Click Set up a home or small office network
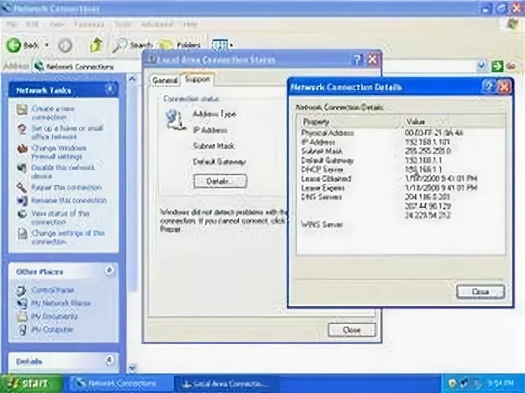Image resolution: width=525 pixels, height=393 pixels. [x=67, y=132]
